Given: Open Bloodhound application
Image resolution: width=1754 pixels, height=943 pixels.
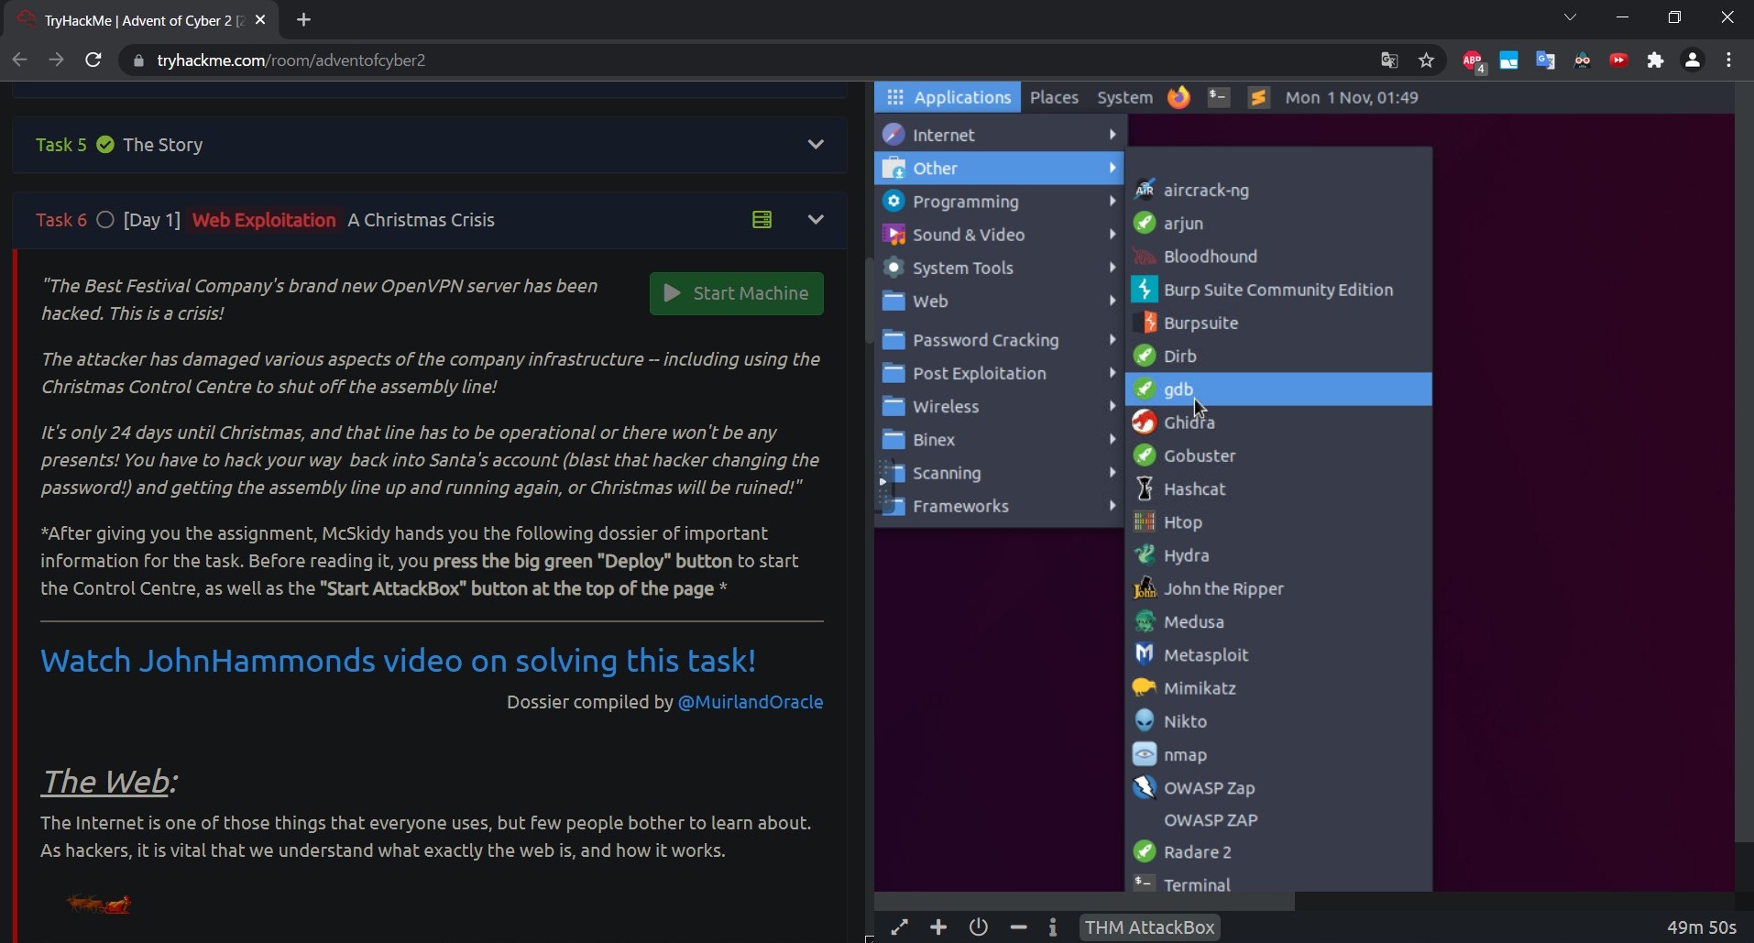Looking at the screenshot, I should coord(1278,257).
